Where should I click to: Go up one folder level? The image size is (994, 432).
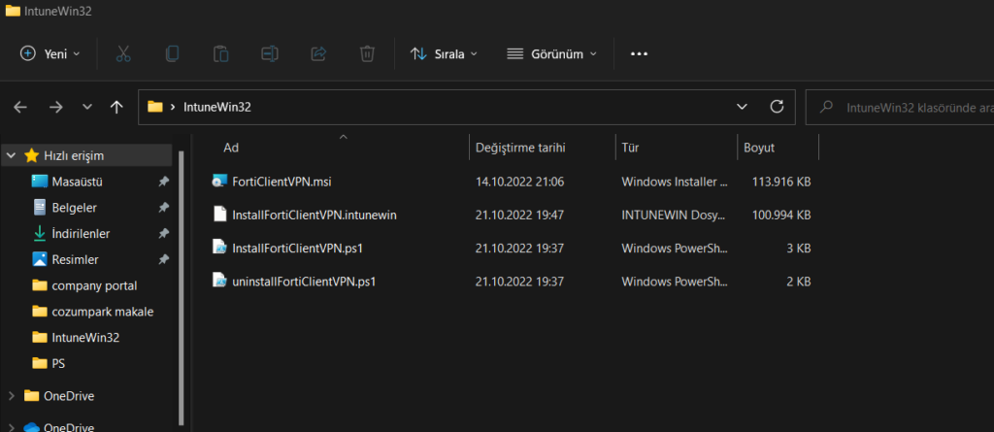coord(116,107)
